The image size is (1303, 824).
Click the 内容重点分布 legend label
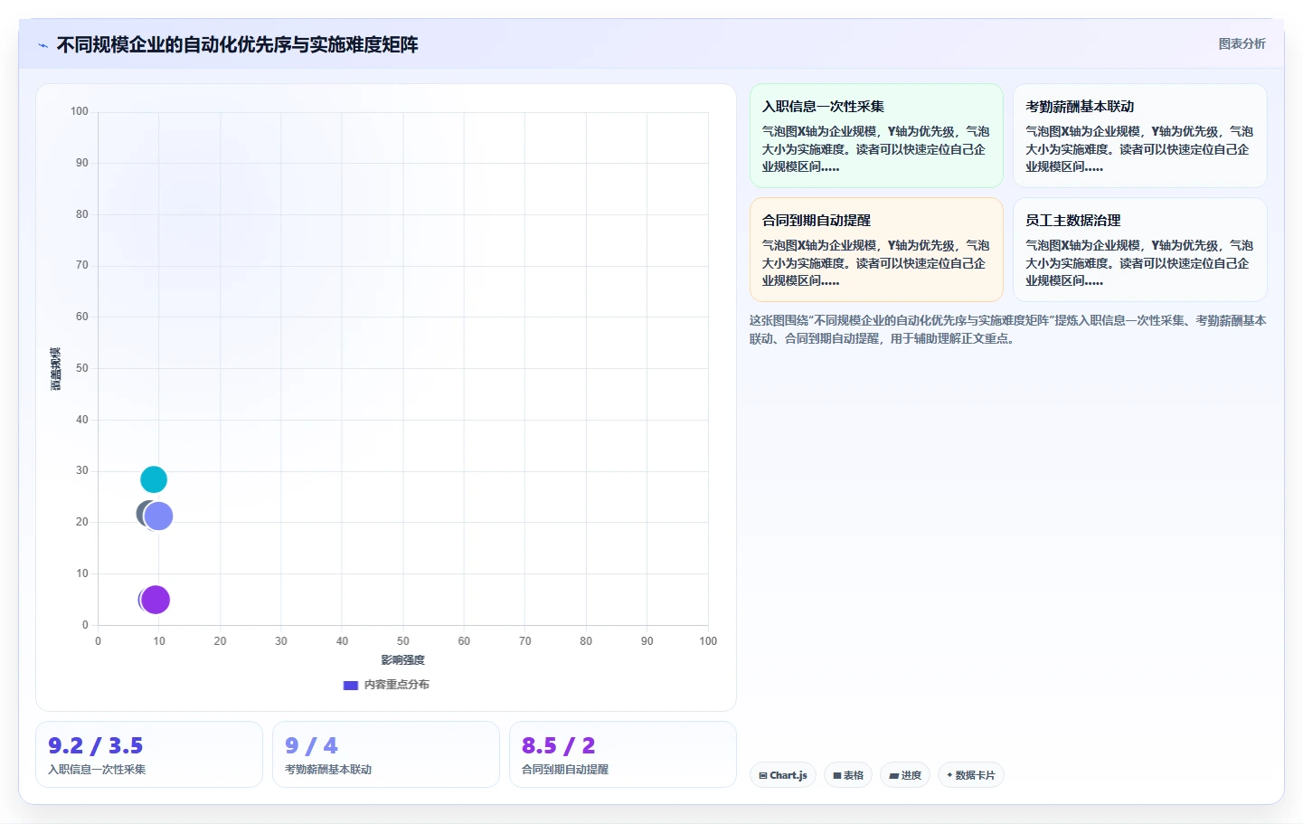coord(397,685)
